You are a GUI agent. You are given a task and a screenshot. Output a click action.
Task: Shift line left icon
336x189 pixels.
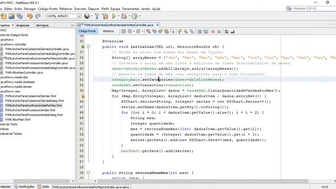coord(199,31)
